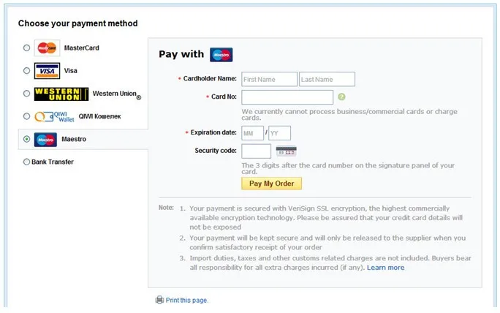Open the Learn more link
The width and height of the screenshot is (500, 313).
385,268
